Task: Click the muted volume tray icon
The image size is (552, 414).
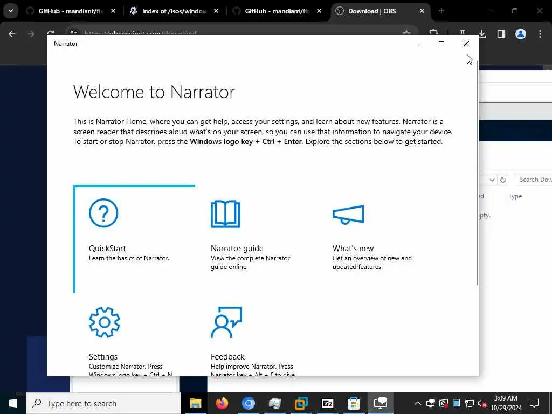Action: click(x=482, y=403)
